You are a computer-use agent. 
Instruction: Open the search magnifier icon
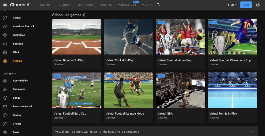click(x=158, y=5)
